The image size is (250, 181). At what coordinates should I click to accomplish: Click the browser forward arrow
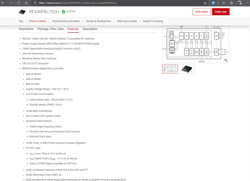(10, 3)
